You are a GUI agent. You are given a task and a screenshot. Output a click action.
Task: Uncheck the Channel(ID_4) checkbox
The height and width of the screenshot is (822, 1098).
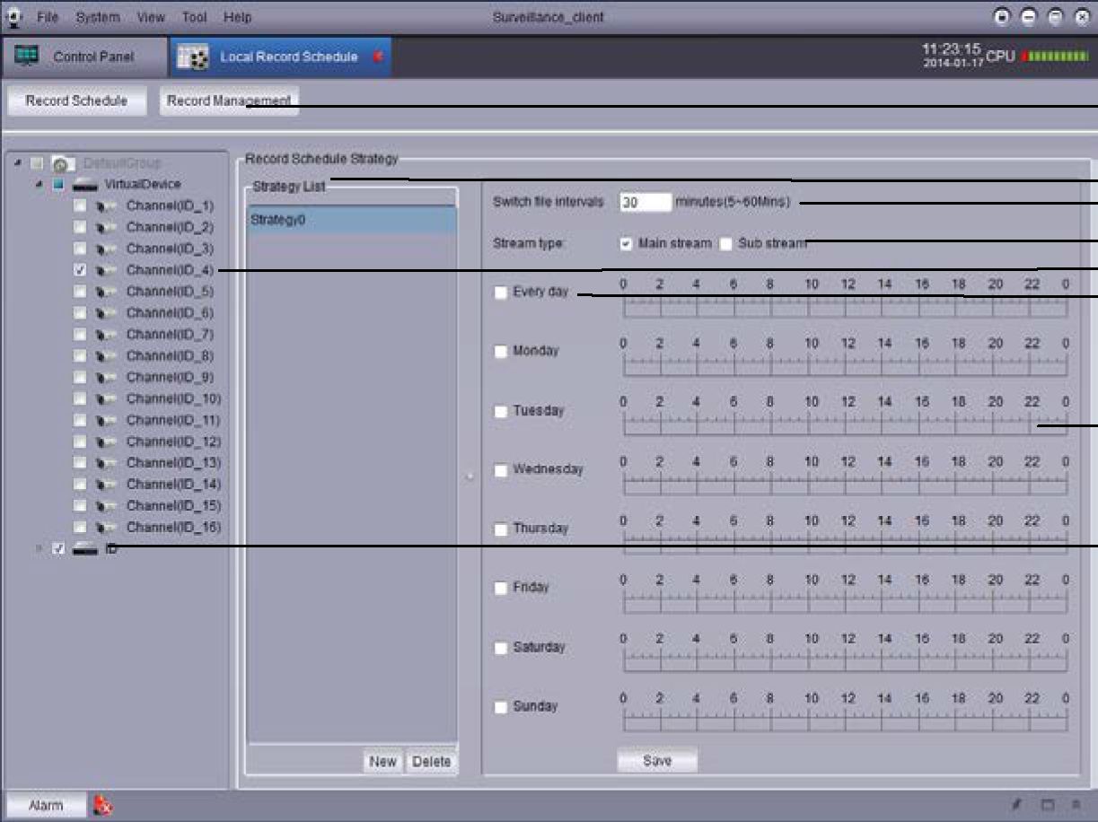coord(80,269)
